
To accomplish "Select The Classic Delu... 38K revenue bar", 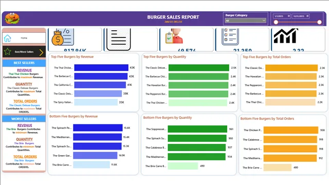I will click(x=98, y=94).
